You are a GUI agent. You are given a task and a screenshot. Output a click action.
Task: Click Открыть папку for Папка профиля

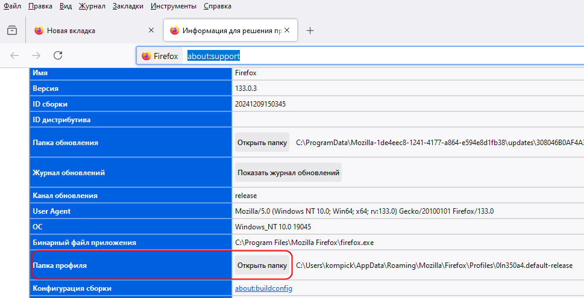pyautogui.click(x=262, y=265)
